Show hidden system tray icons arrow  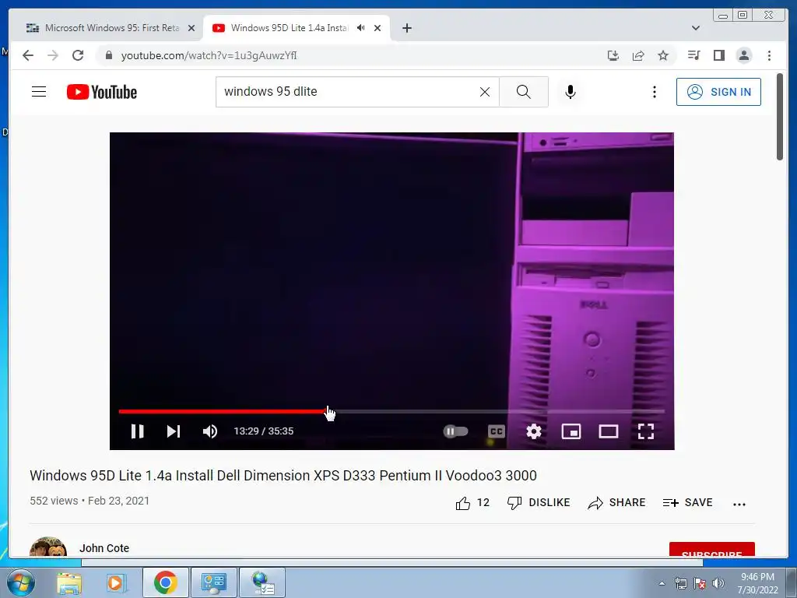point(662,583)
